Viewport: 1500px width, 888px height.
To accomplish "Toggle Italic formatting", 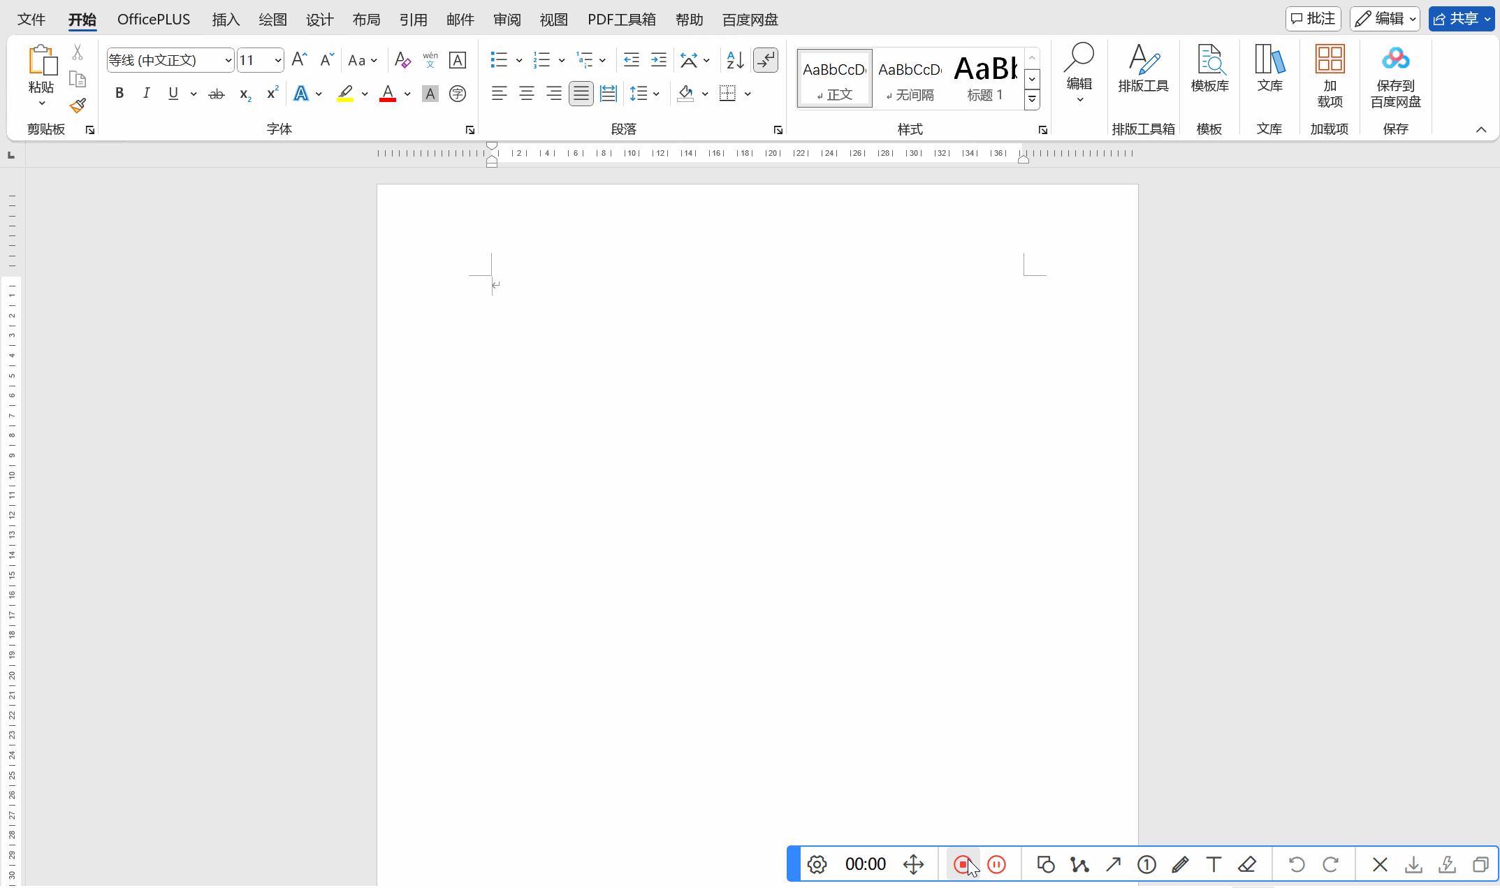I will point(146,94).
